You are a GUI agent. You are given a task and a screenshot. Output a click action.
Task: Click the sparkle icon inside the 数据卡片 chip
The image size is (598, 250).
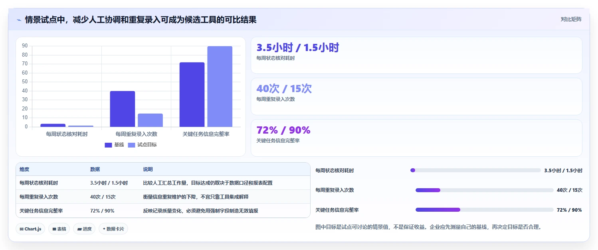(104, 229)
